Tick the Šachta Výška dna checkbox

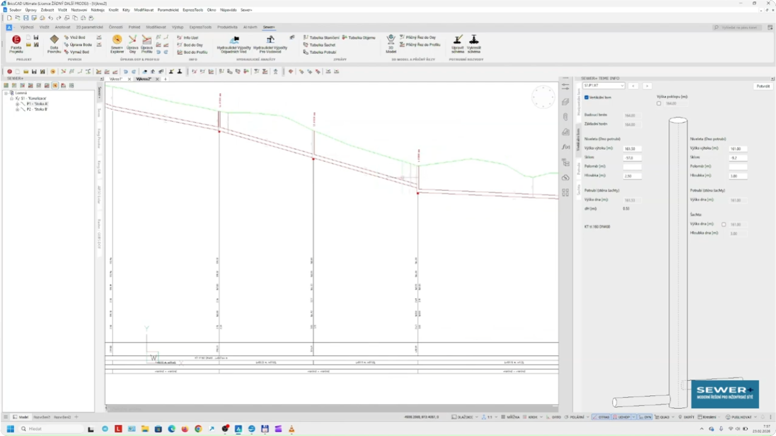[x=724, y=224]
